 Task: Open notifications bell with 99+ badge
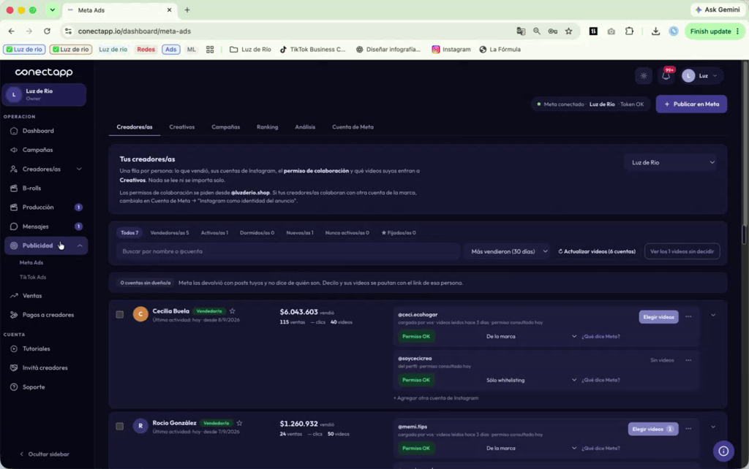pyautogui.click(x=666, y=75)
